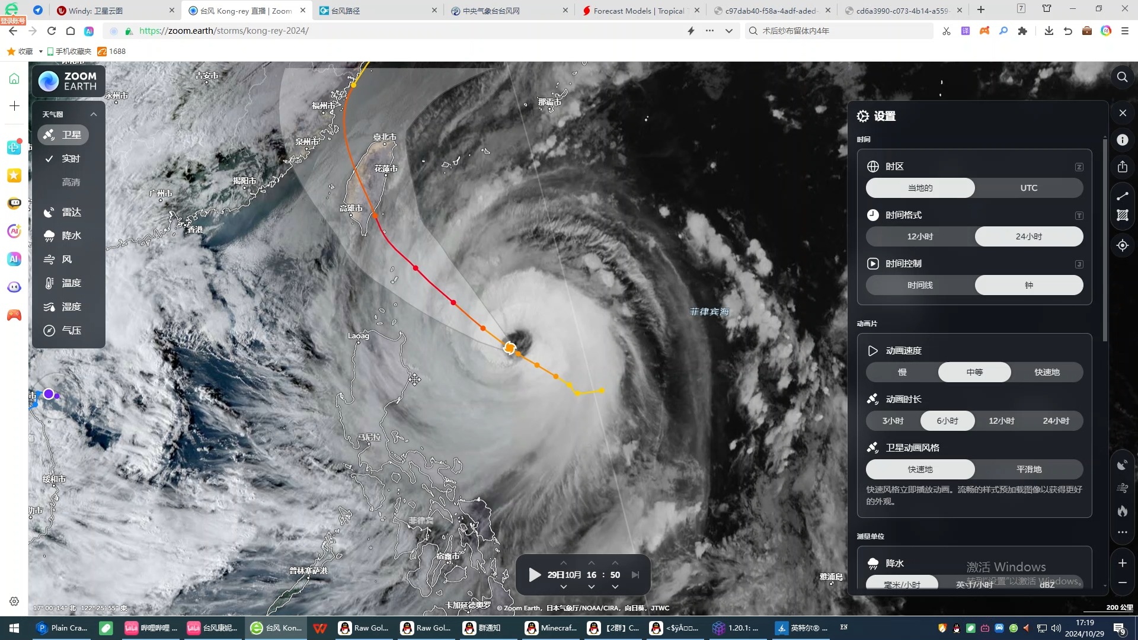The height and width of the screenshot is (640, 1138).
Task: Click the current storm position marker
Action: pyautogui.click(x=509, y=348)
